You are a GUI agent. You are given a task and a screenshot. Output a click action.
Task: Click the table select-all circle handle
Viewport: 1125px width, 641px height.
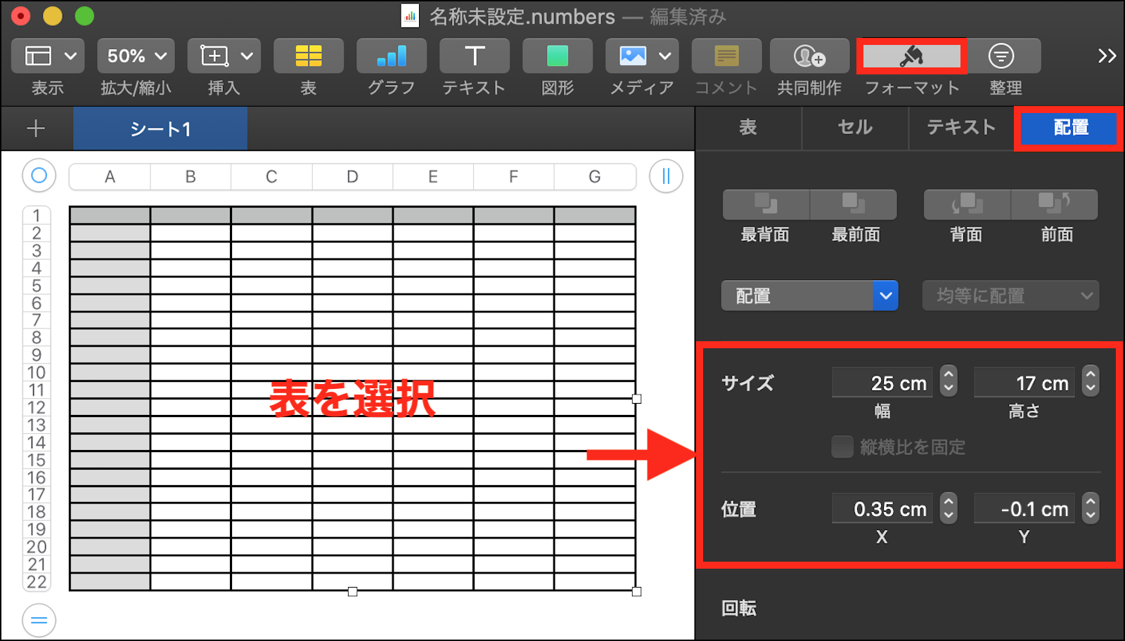[x=39, y=176]
